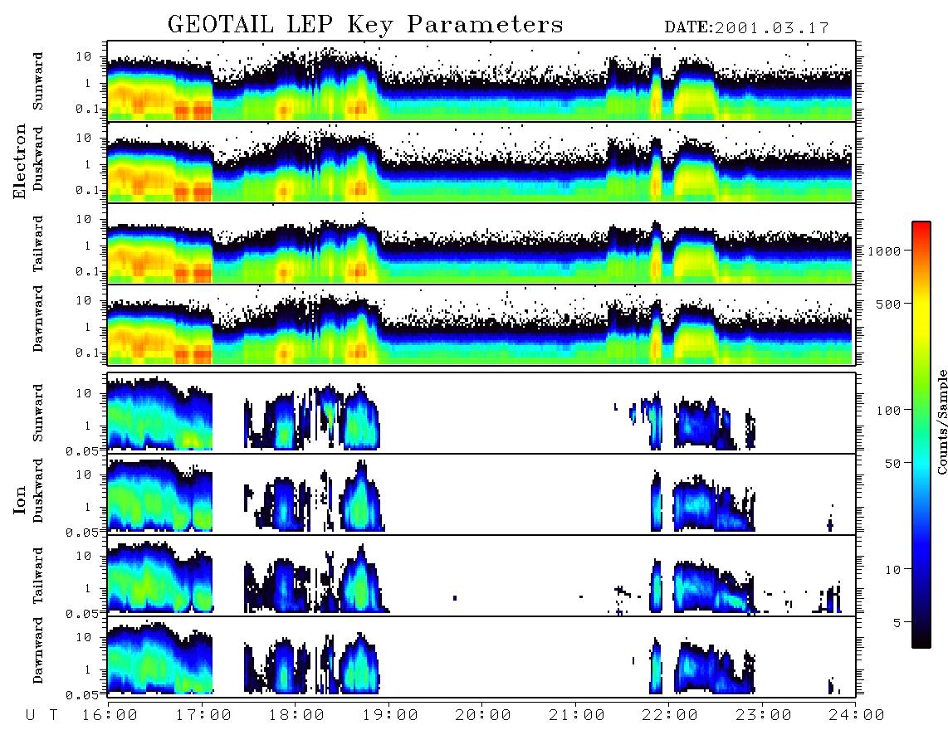Click the title "GEOTAIL LEP Key Parameters"
Viewport: 948px width, 730px height.
pos(365,25)
